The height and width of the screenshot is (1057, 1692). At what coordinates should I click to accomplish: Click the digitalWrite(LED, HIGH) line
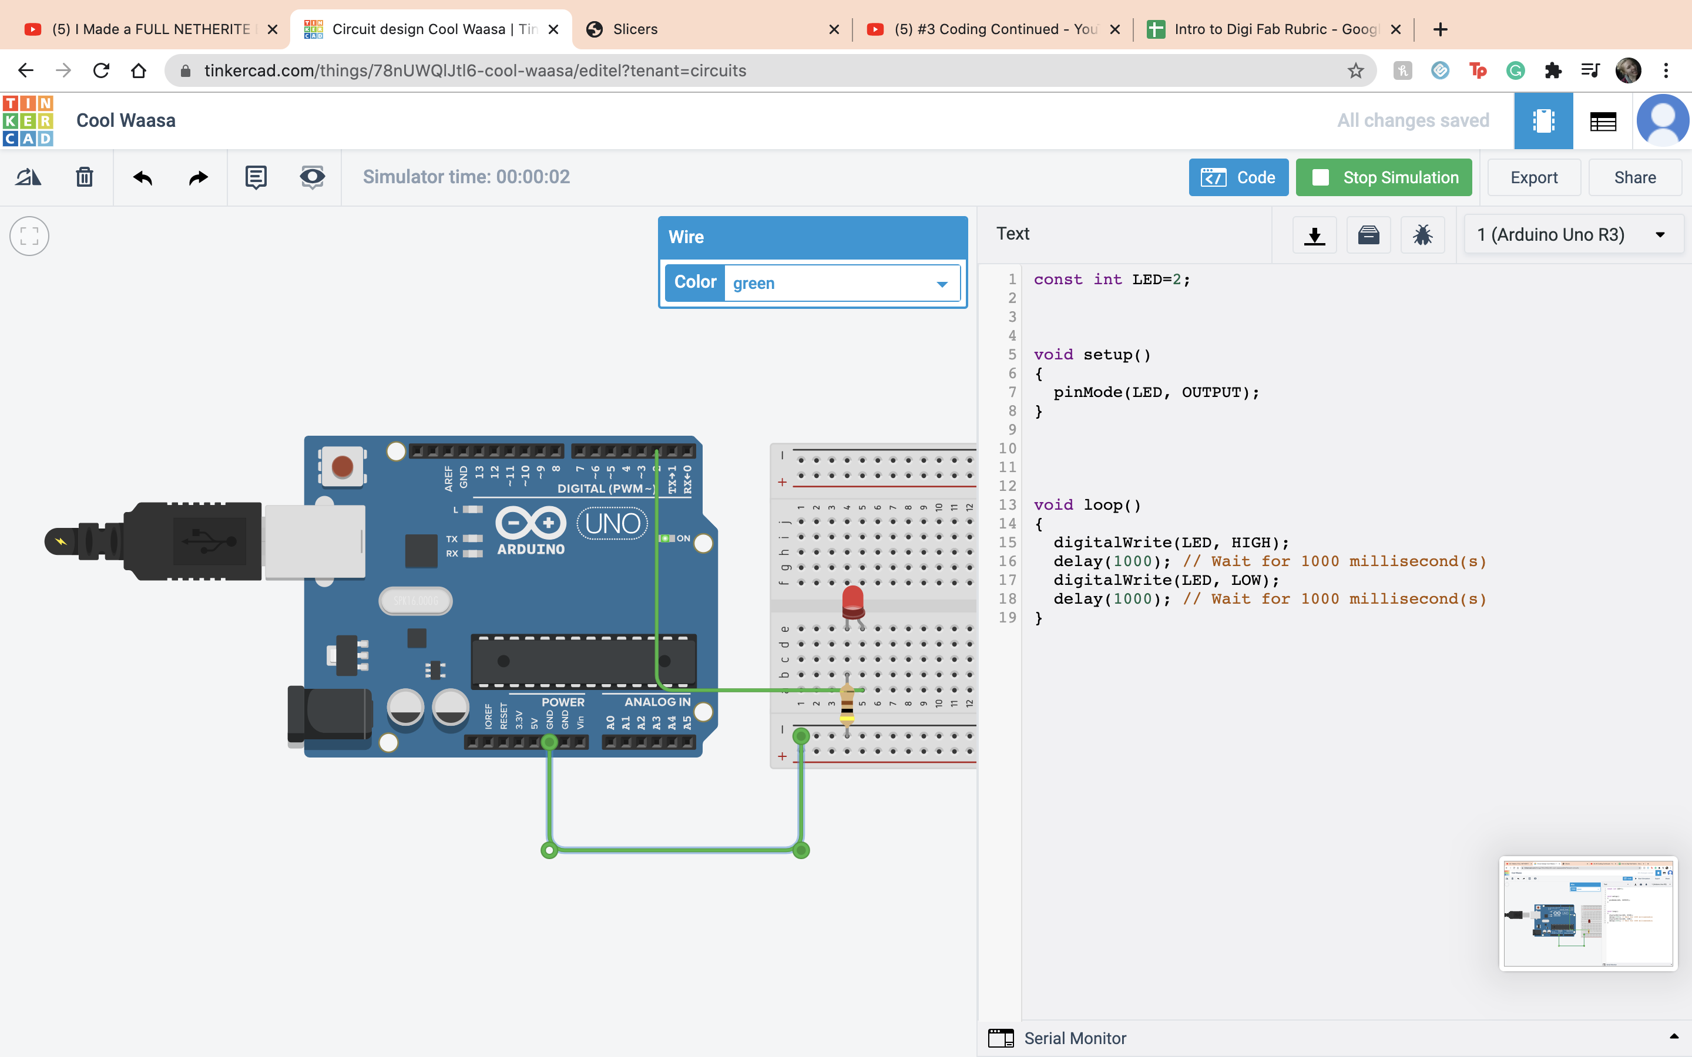click(x=1171, y=543)
